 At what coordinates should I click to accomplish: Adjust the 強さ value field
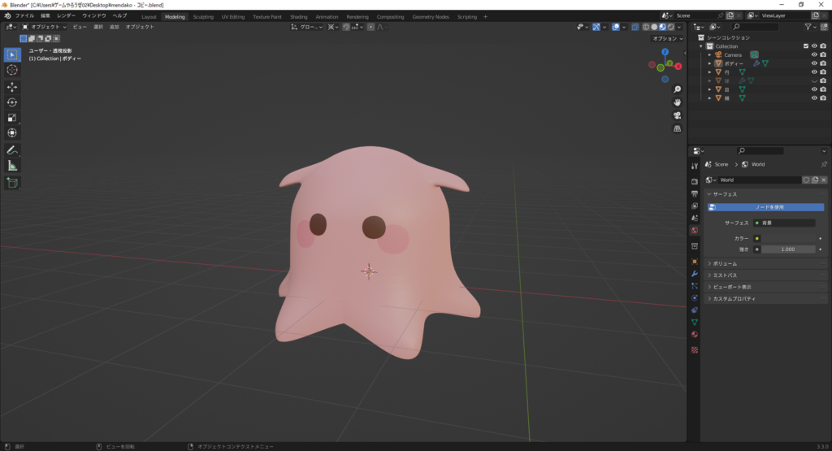[786, 249]
